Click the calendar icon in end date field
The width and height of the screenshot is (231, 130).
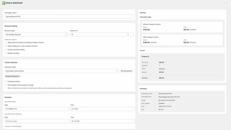pos(7,121)
